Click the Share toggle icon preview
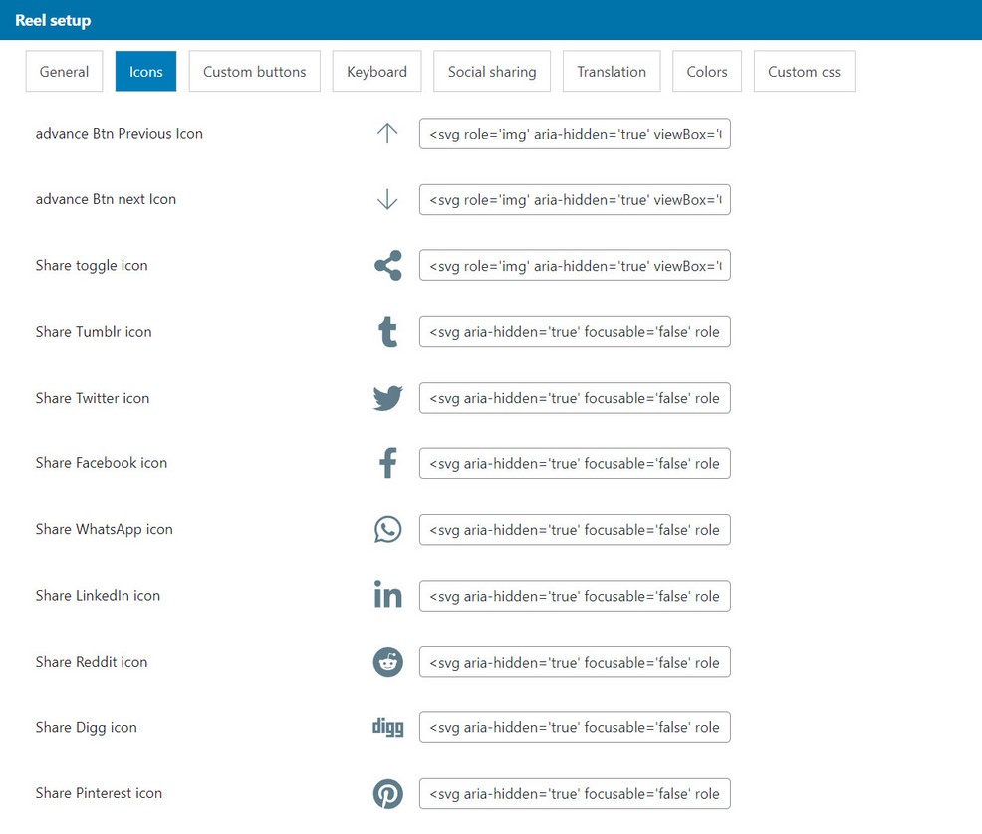Screen dimensions: 982x834 click(x=387, y=266)
